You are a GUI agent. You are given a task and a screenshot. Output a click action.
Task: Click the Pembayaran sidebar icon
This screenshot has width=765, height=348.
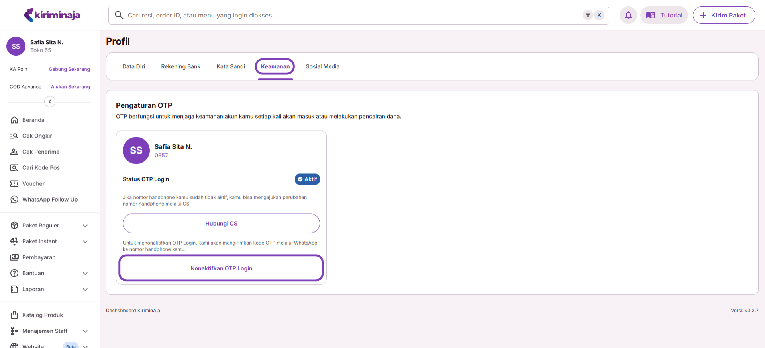[14, 257]
